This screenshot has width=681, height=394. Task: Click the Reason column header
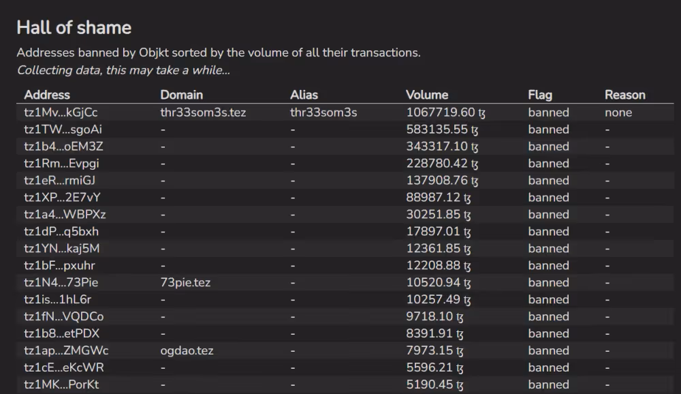624,95
